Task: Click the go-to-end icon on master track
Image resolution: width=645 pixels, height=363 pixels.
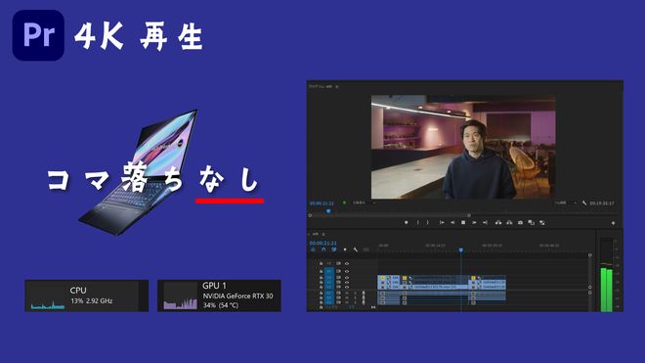Action: (x=373, y=307)
